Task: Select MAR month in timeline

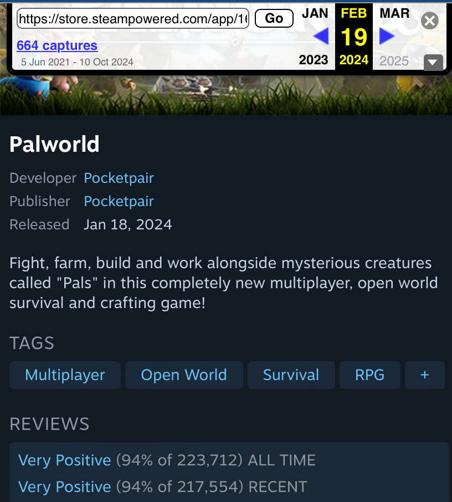Action: tap(394, 13)
